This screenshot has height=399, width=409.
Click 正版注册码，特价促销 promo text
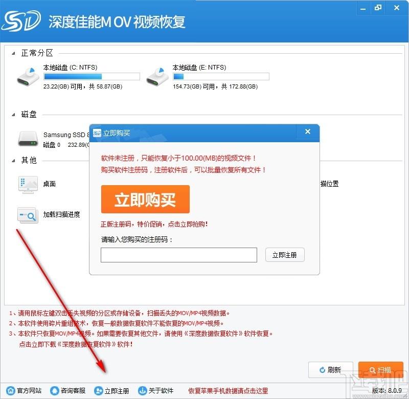point(154,224)
